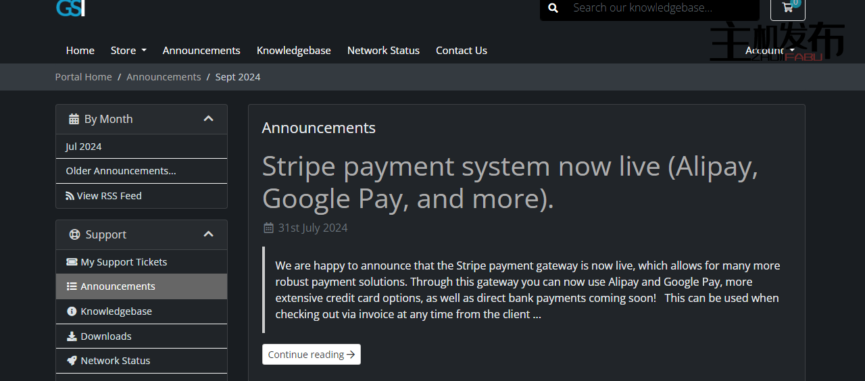Click the search magnifier icon
The image size is (865, 381).
coord(553,8)
